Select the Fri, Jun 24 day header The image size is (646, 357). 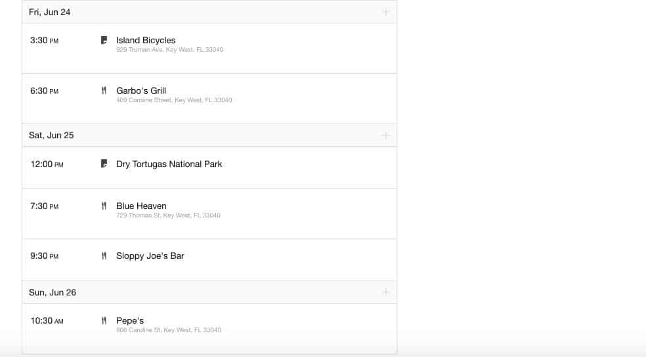pyautogui.click(x=209, y=12)
